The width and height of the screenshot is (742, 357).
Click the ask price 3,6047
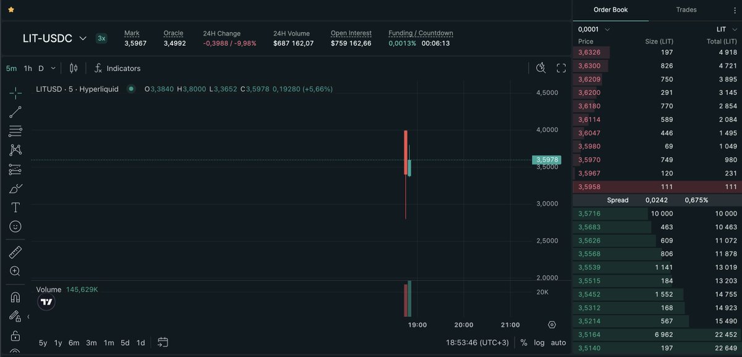pos(589,133)
